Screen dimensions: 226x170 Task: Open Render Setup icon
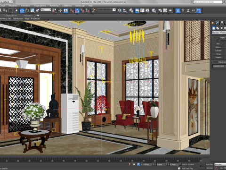160,10
